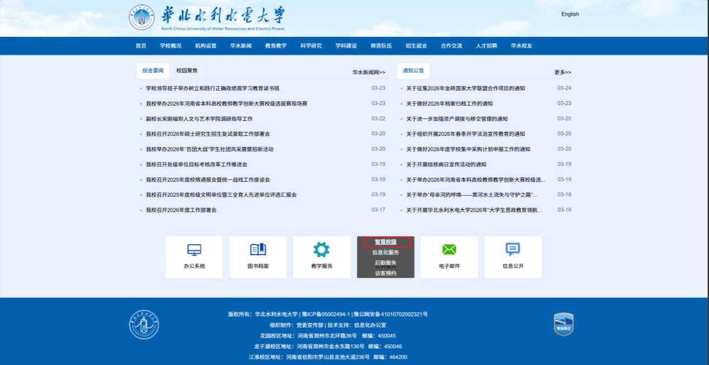Open 招生就业 in the navigation bar
This screenshot has width=709, height=365.
click(416, 46)
